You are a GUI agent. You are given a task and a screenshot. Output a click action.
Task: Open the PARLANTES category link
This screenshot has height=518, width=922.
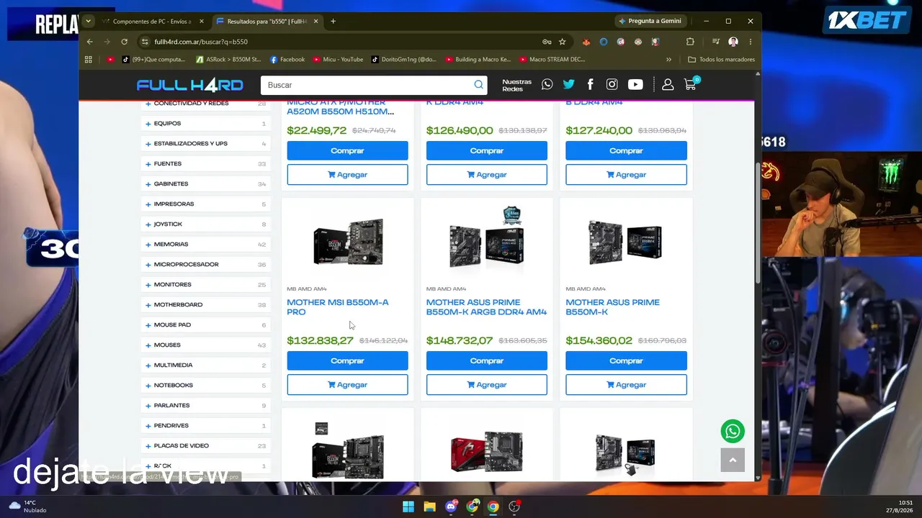[x=171, y=406]
